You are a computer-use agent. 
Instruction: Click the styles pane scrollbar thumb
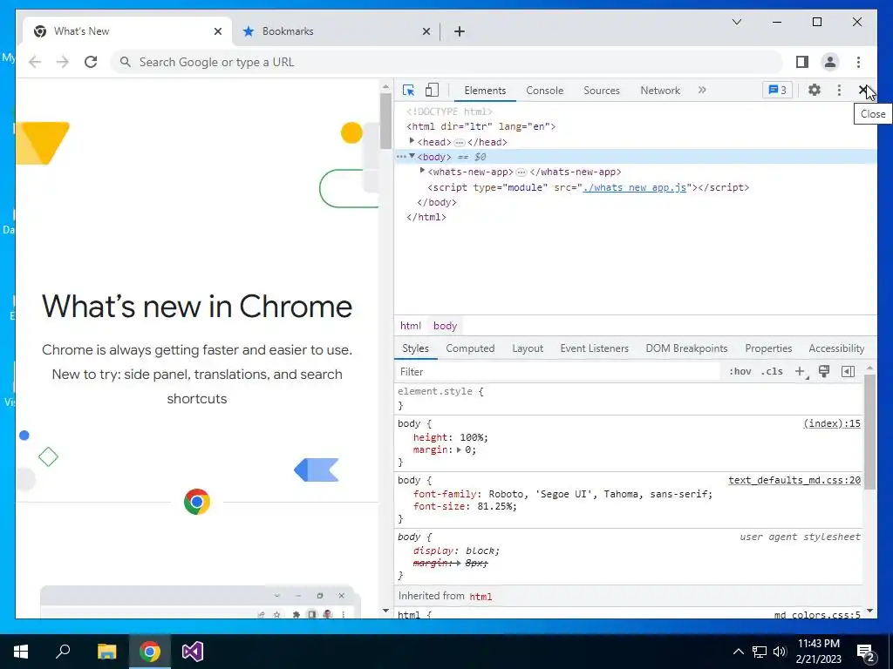[869, 430]
